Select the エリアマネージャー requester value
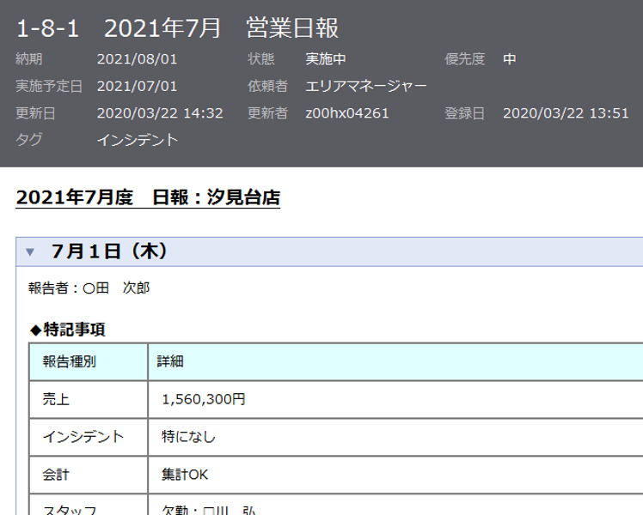The height and width of the screenshot is (515, 643). pyautogui.click(x=366, y=86)
